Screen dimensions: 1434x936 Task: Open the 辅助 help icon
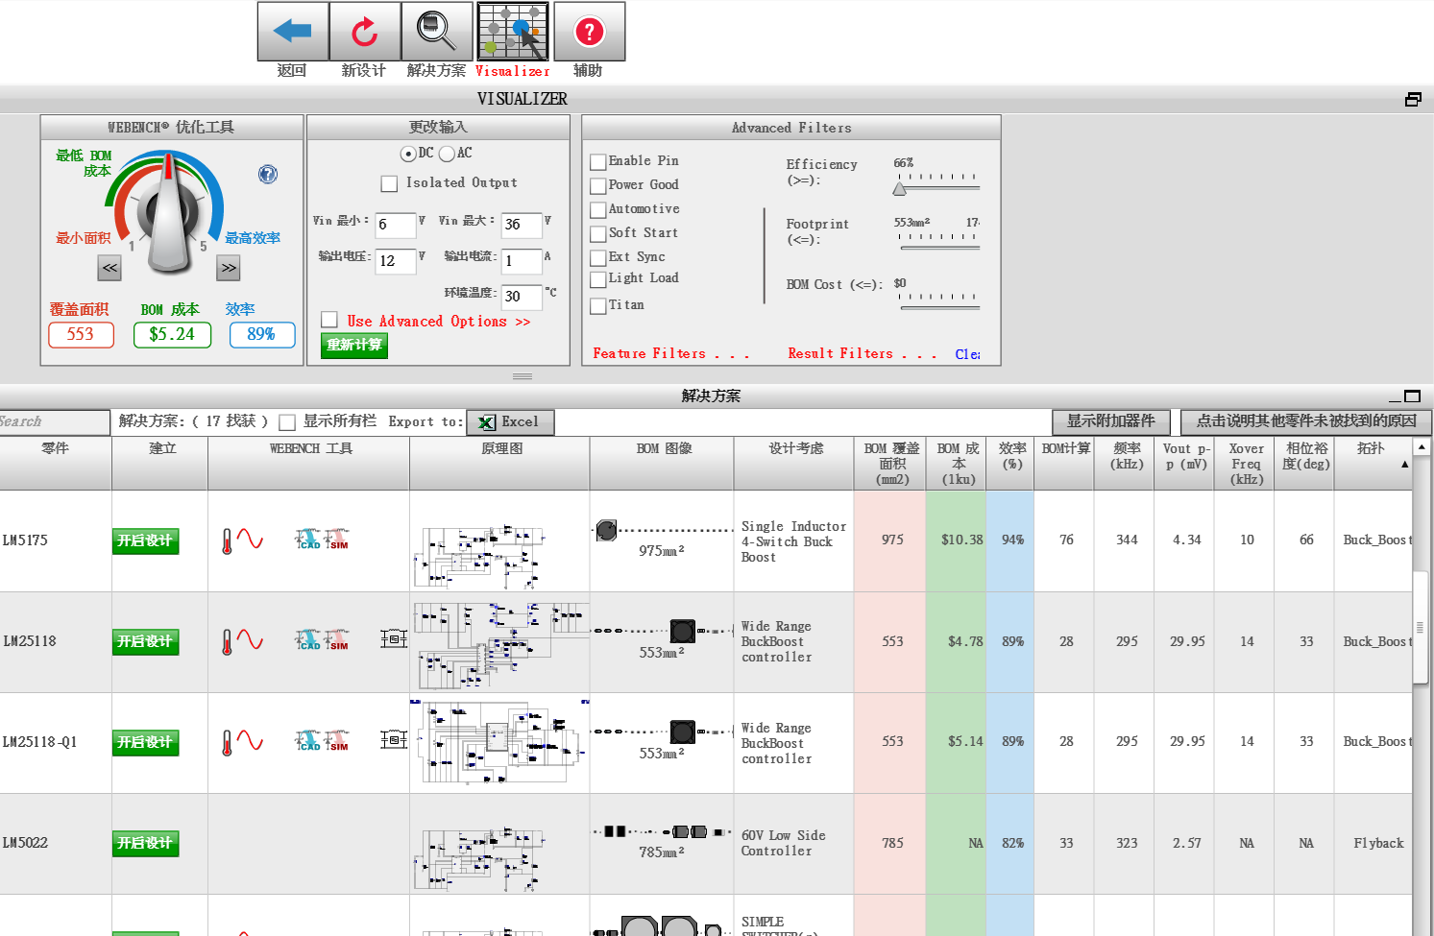[x=589, y=32]
